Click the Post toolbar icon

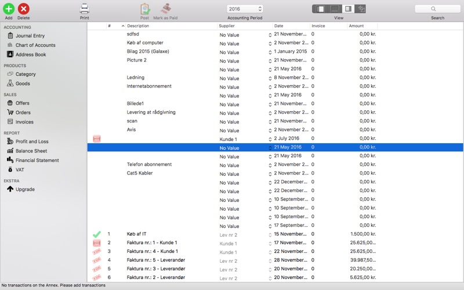pyautogui.click(x=144, y=9)
